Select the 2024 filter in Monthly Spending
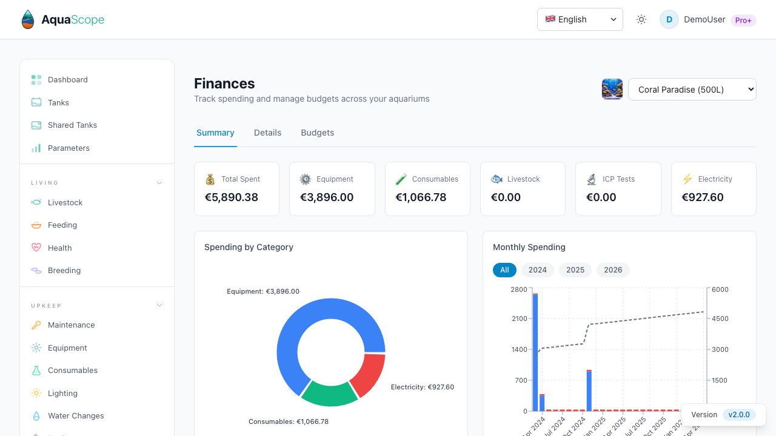Viewport: 776px width, 436px height. click(537, 269)
